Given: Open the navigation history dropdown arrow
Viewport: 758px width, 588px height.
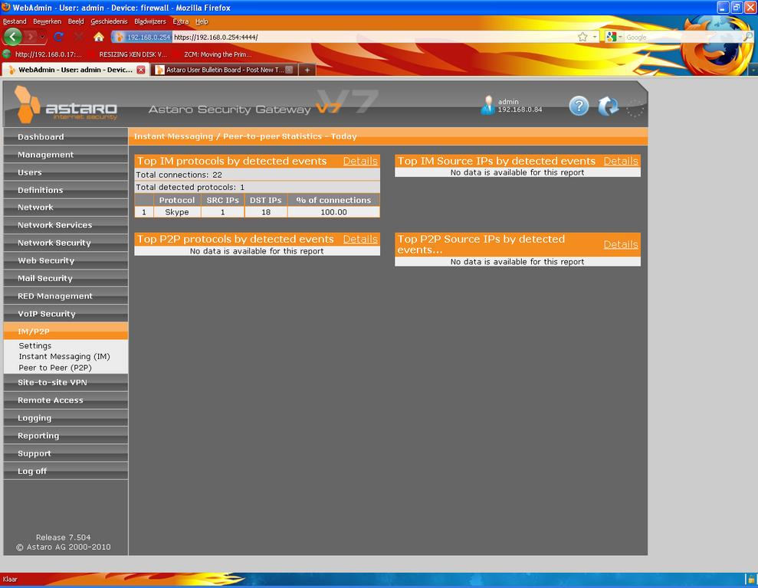Looking at the screenshot, I should tap(41, 37).
